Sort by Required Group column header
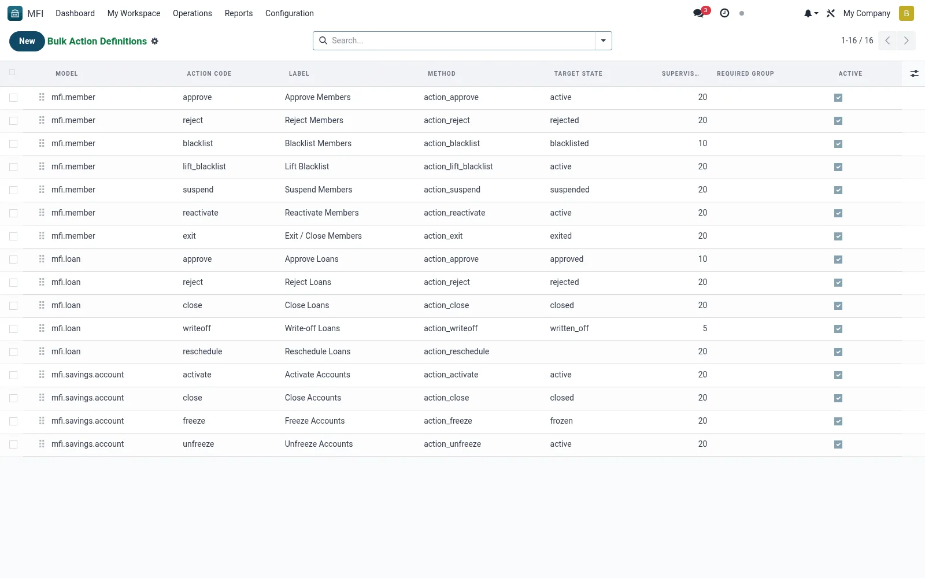This screenshot has width=925, height=578. pos(745,73)
